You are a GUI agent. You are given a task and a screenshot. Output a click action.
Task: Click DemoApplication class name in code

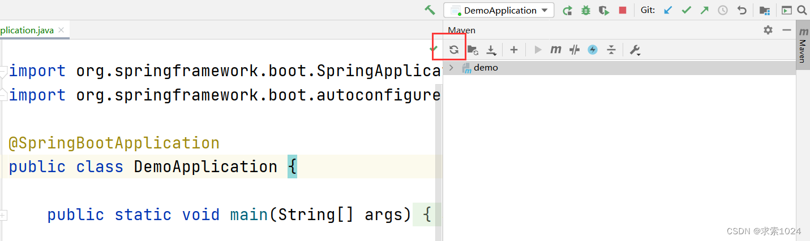click(x=205, y=167)
